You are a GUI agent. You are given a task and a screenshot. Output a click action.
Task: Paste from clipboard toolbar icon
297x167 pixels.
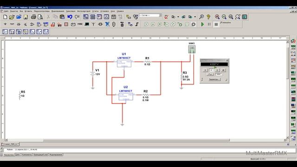(x=62, y=17)
